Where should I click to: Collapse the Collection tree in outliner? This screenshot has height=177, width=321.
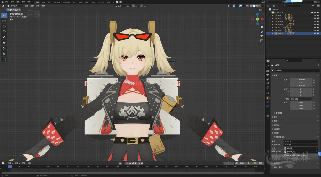270,12
